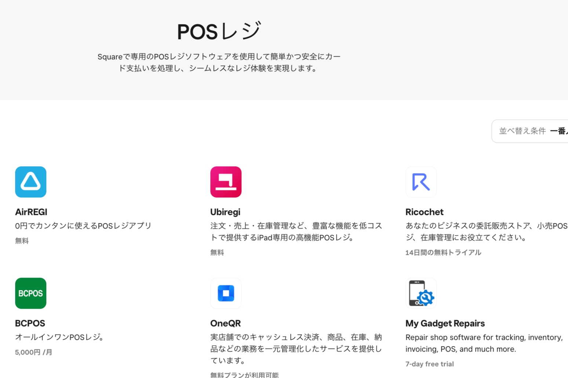Image resolution: width=568 pixels, height=378 pixels.
Task: Click the オールインワンPOSレジ。 description
Action: (60, 337)
